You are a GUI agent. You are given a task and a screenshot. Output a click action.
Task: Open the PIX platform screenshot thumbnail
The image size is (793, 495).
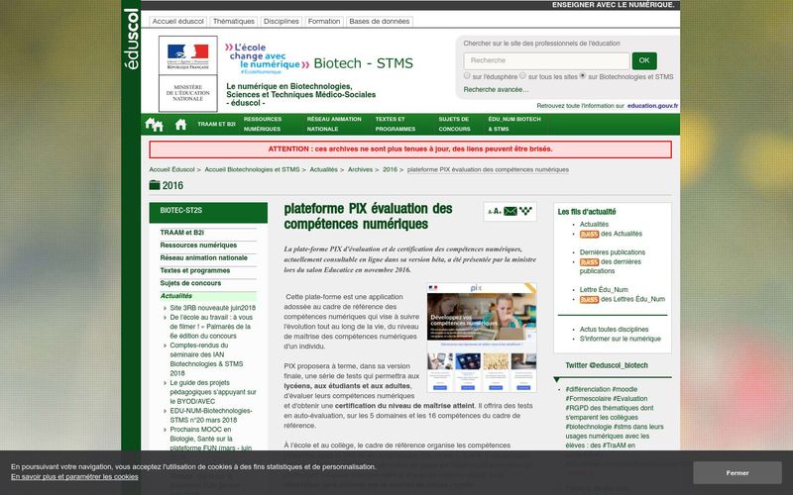point(482,338)
